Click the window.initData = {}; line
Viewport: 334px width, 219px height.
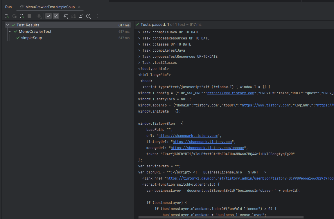[x=159, y=111]
